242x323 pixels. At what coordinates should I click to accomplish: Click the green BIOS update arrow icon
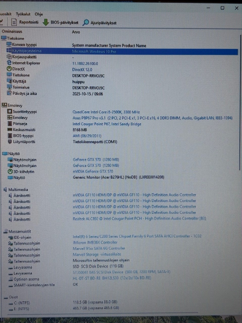pyautogui.click(x=46, y=22)
